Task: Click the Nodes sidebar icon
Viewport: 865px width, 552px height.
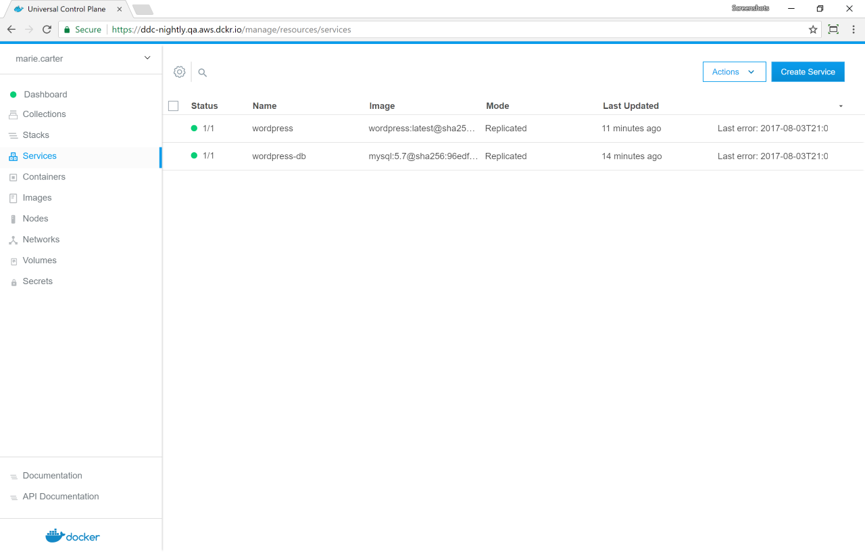Action: (x=13, y=219)
